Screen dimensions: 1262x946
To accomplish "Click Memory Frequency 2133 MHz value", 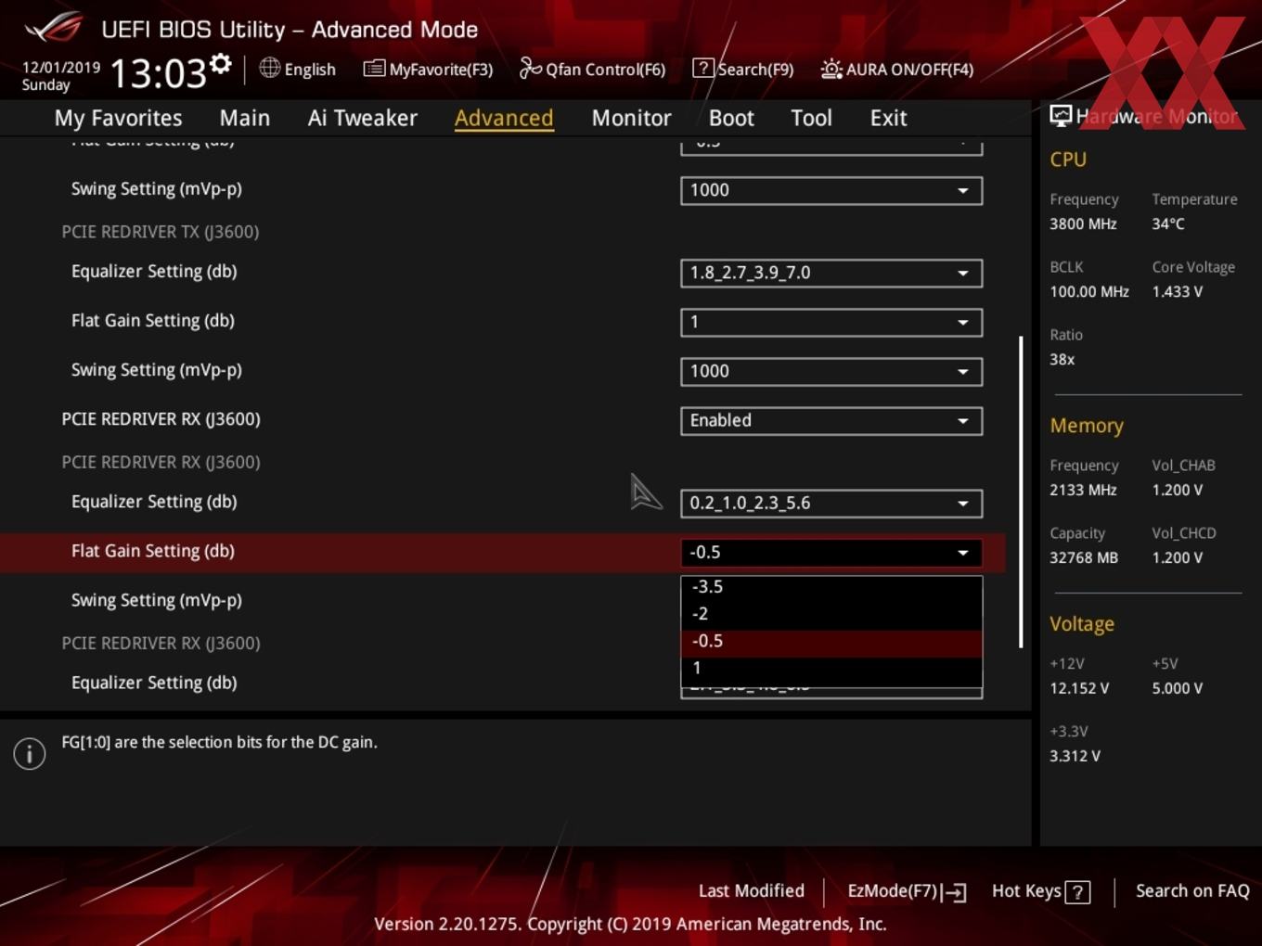I will (1083, 490).
